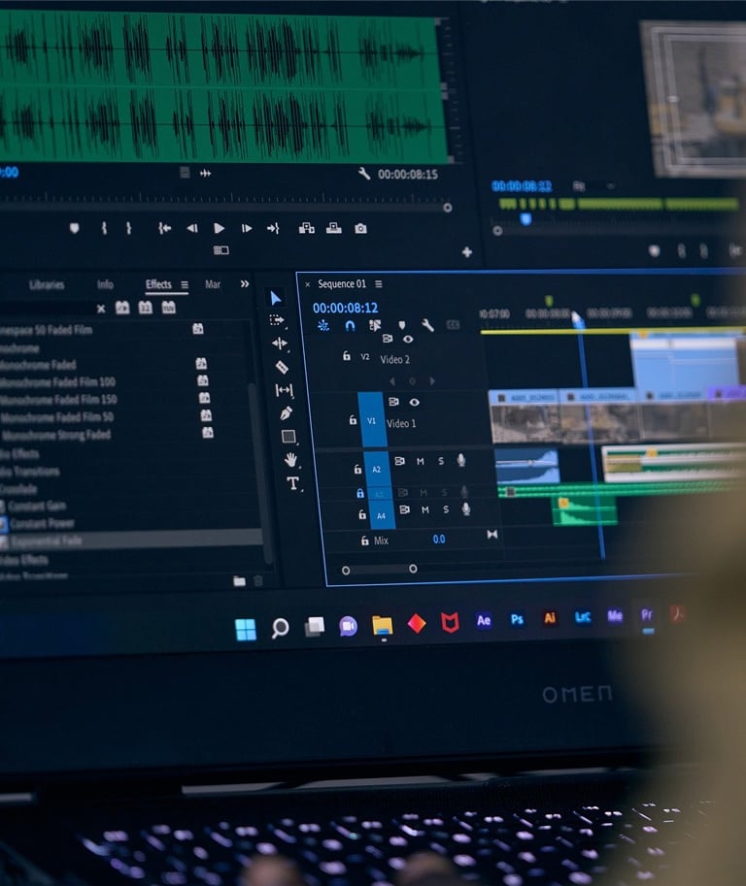Screen dimensions: 746x886
Task: Select the Pen tool
Action: click(x=287, y=413)
